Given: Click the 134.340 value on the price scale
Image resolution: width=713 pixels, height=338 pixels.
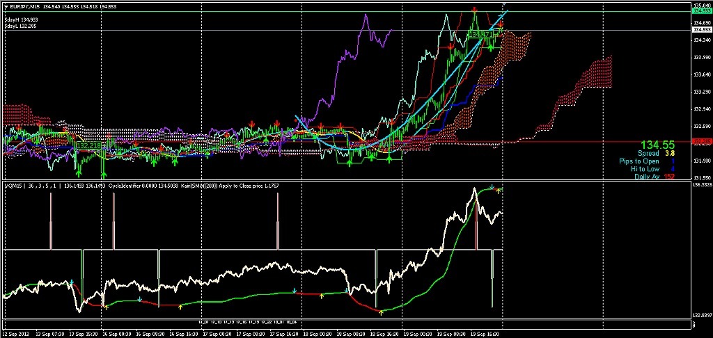Looking at the screenshot, I should pyautogui.click(x=703, y=40).
